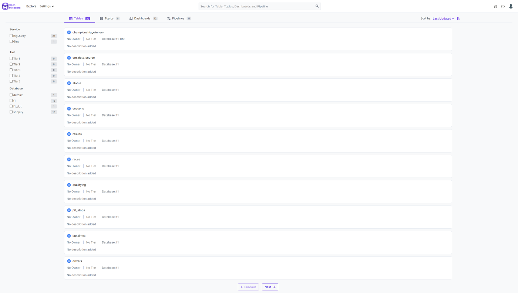Image resolution: width=518 pixels, height=293 pixels.
Task: Switch to the Topics tab
Action: tap(110, 18)
